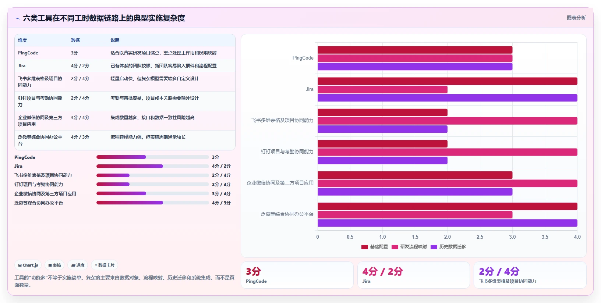Viewport: 601px width, 303px height.
Task: Toggle the 基础配置 legend swatch
Action: click(x=365, y=247)
